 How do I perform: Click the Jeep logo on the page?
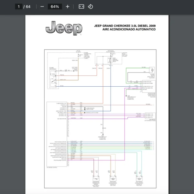coord(64,28)
